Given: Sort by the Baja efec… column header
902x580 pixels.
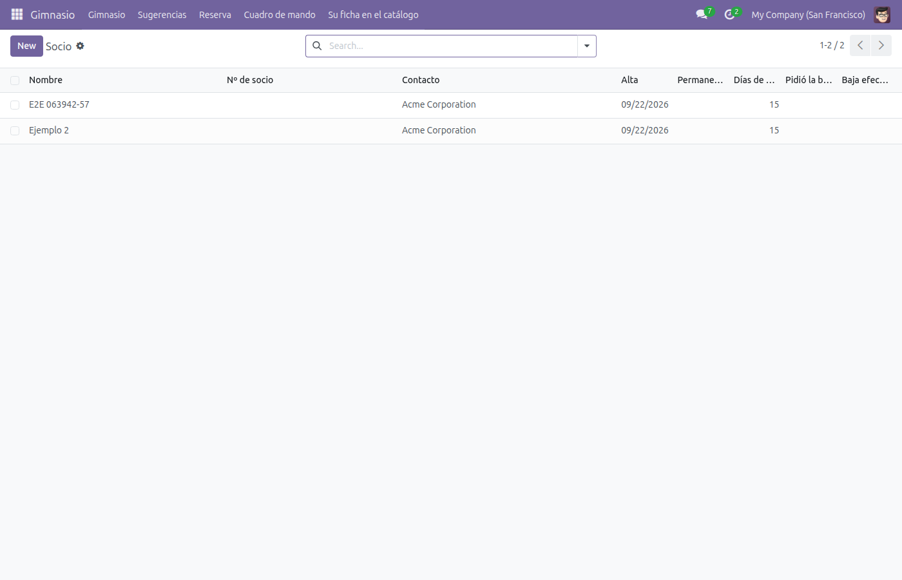Looking at the screenshot, I should (865, 80).
